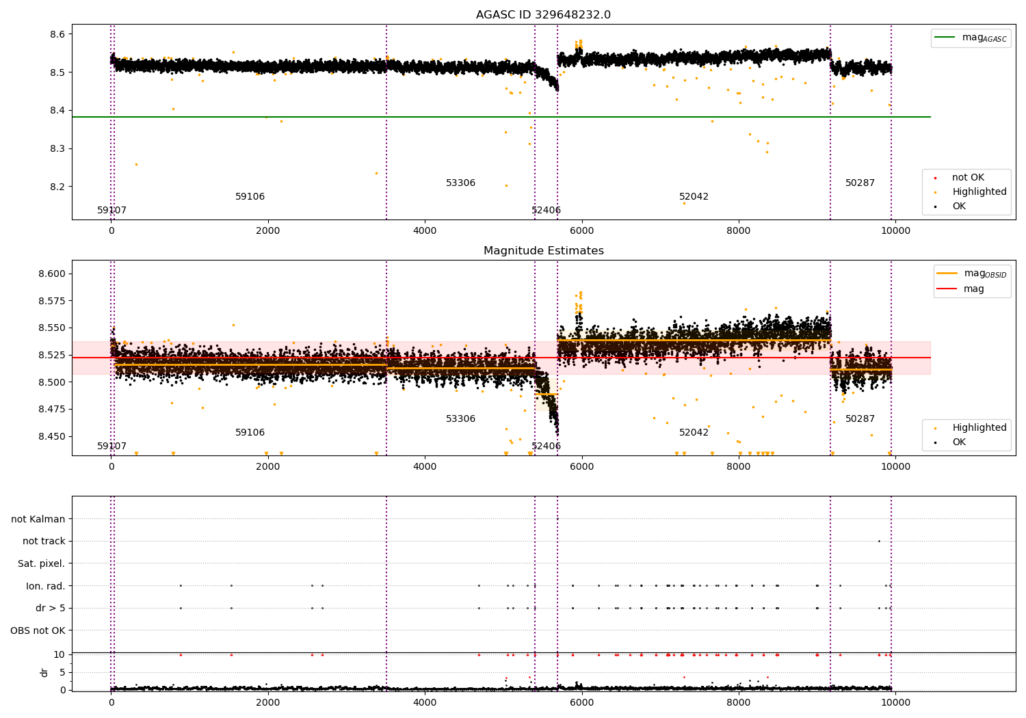Click x-axis tick 8000 in Magnitude Estimates plot
The height and width of the screenshot is (718, 1026).
(x=739, y=467)
